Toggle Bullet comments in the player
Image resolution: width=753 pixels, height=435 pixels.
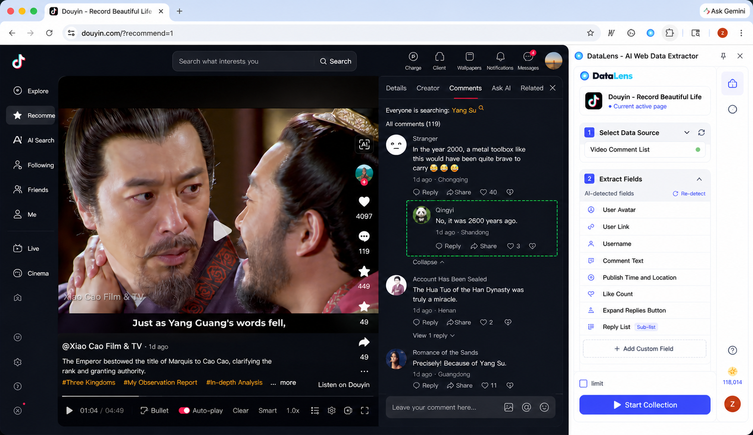pyautogui.click(x=154, y=410)
